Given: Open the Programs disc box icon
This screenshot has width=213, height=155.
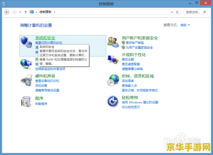Looking at the screenshot, I should (x=26, y=101).
